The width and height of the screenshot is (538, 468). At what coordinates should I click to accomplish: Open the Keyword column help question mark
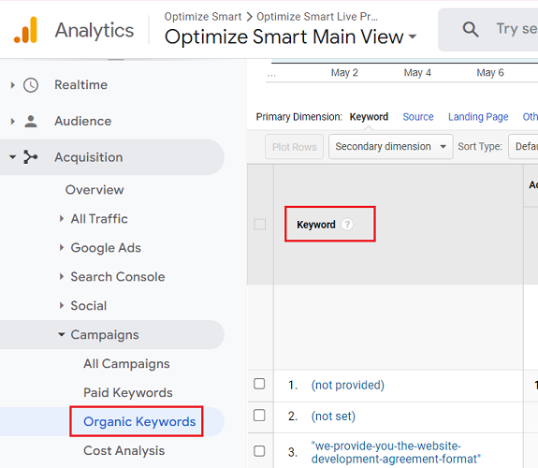[347, 225]
